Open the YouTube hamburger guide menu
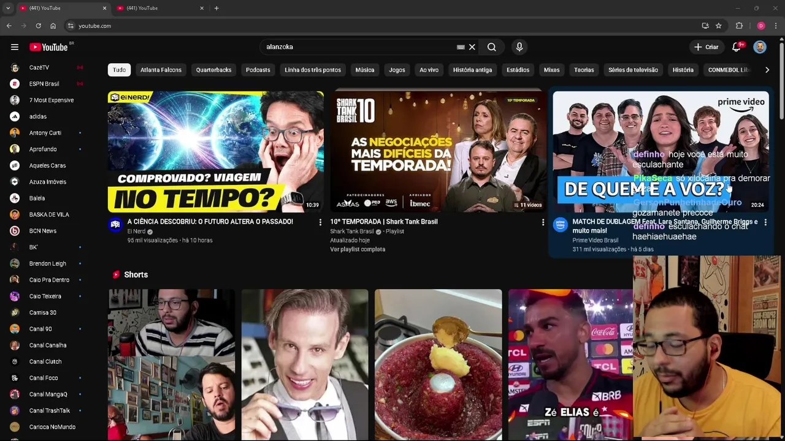This screenshot has width=785, height=441. click(15, 47)
